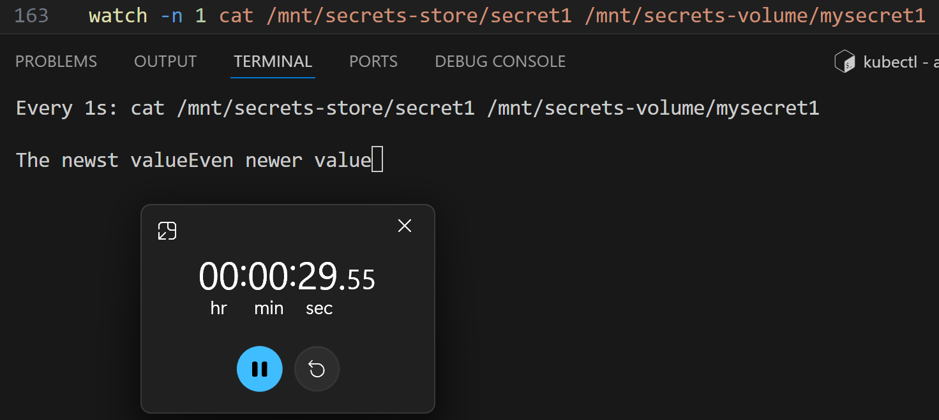
Task: Switch to the PROBLEMS tab
Action: tap(56, 62)
